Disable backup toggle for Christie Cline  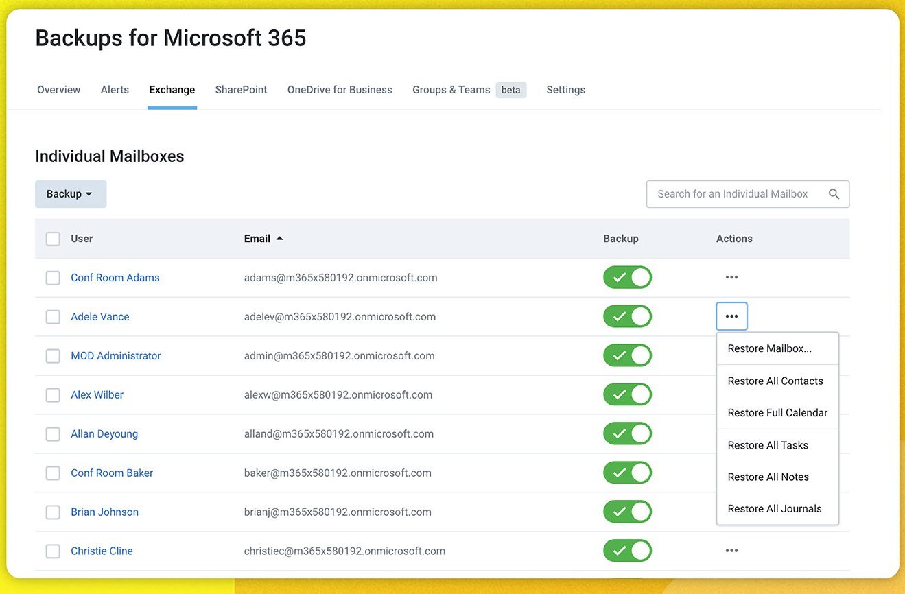[x=627, y=551]
